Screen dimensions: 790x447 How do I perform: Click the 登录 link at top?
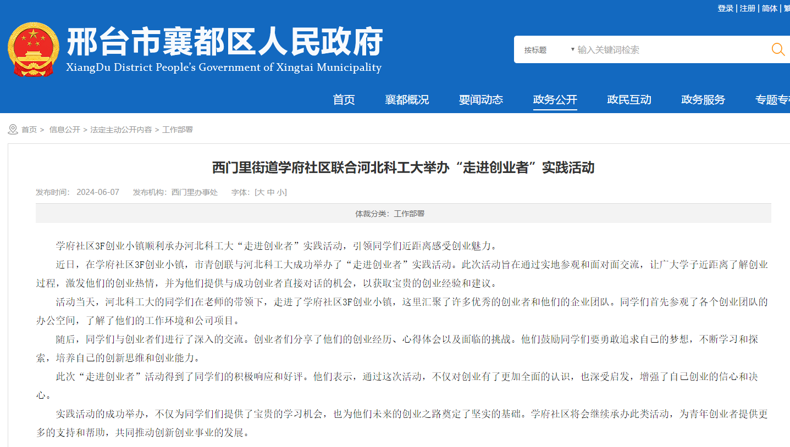725,8
